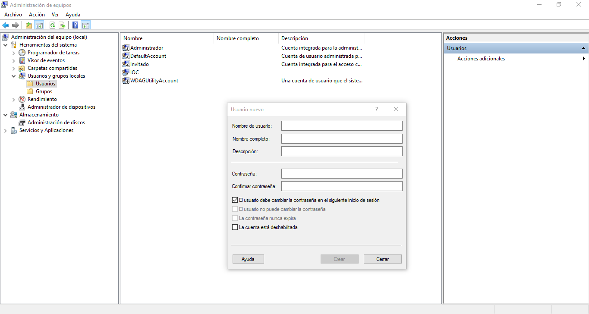Click the Export list toolbar icon

pos(62,25)
